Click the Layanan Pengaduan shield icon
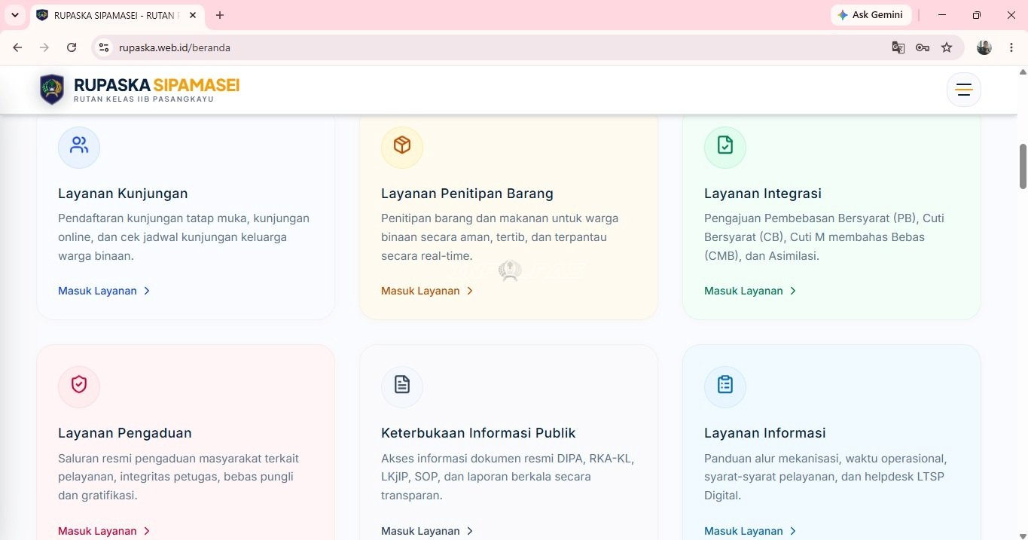The image size is (1028, 540). (79, 386)
